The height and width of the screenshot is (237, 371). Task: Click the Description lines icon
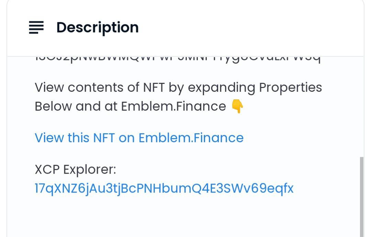coord(36,27)
